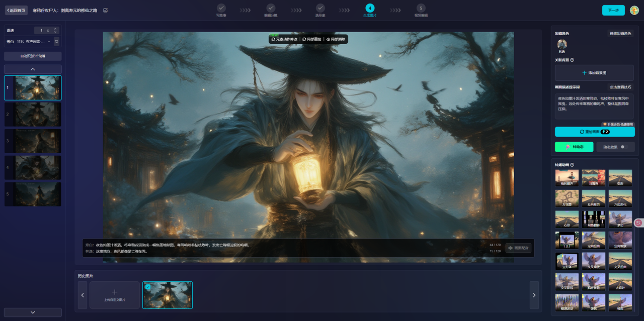Go to step 5 视频编辑
Viewport: 644px width, 321px height.
[x=421, y=8]
